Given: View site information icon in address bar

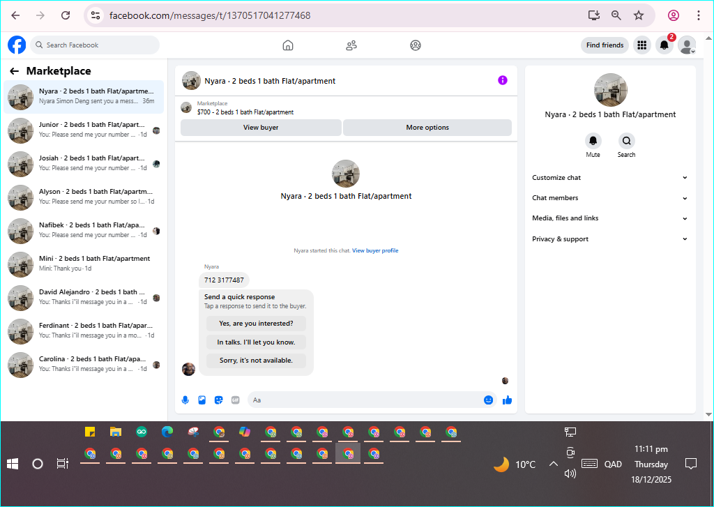Looking at the screenshot, I should [96, 15].
